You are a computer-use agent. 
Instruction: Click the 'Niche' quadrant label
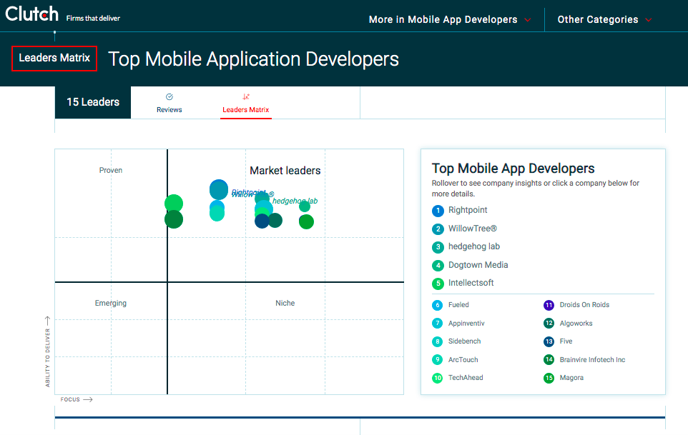[x=285, y=303]
